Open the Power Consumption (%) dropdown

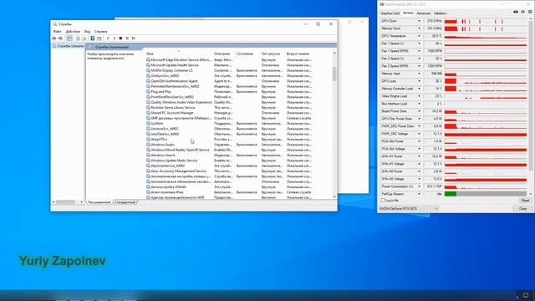tap(419, 186)
